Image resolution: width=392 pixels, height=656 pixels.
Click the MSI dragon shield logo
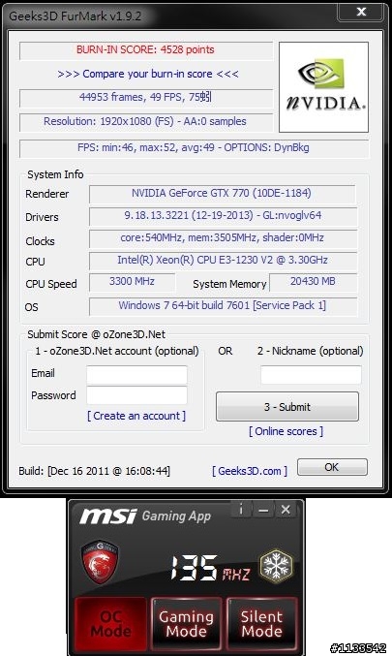pos(99,561)
